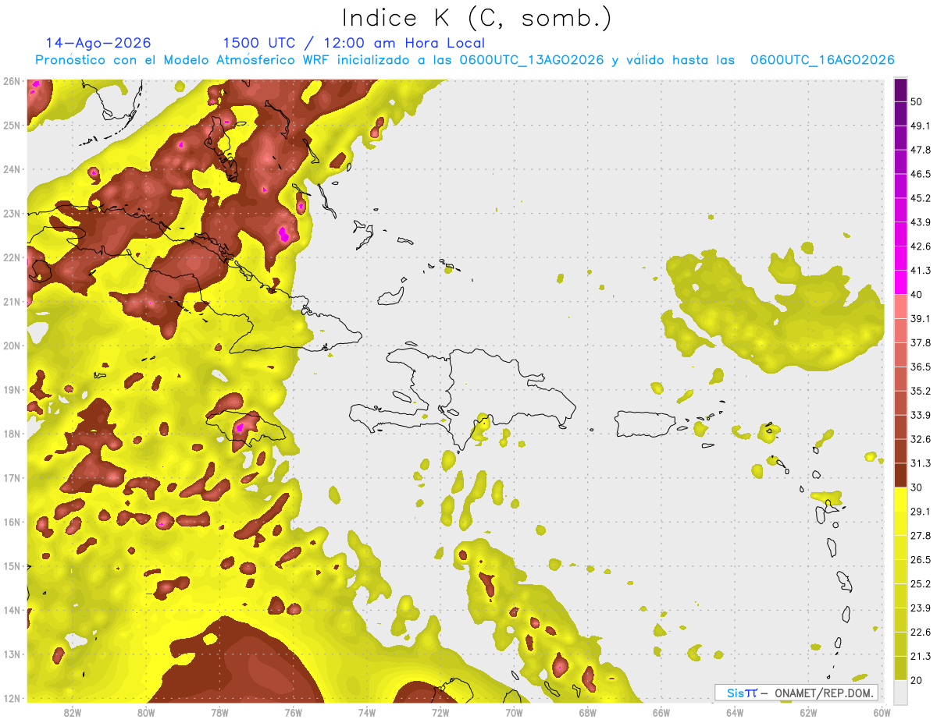The height and width of the screenshot is (723, 937).
Task: Pick the magenta band between 41.3 and 42.6
Action: [901, 258]
